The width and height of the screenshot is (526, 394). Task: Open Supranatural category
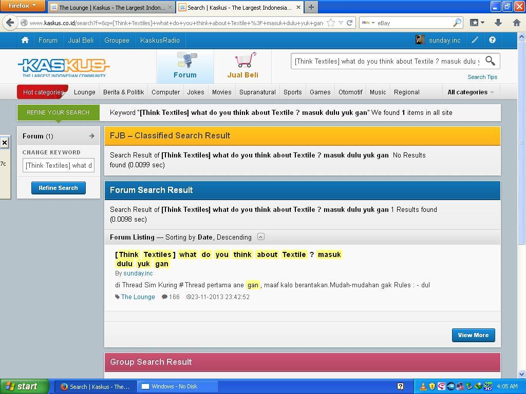point(258,92)
